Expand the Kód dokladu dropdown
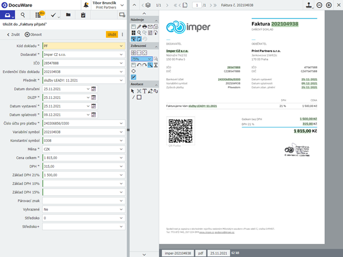 coord(121,46)
